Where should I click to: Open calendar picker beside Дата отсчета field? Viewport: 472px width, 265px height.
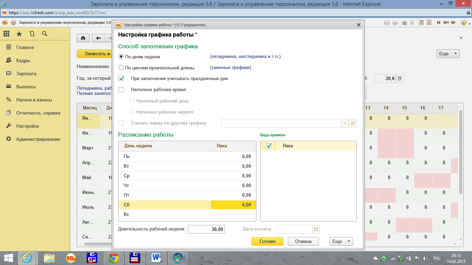click(x=316, y=229)
